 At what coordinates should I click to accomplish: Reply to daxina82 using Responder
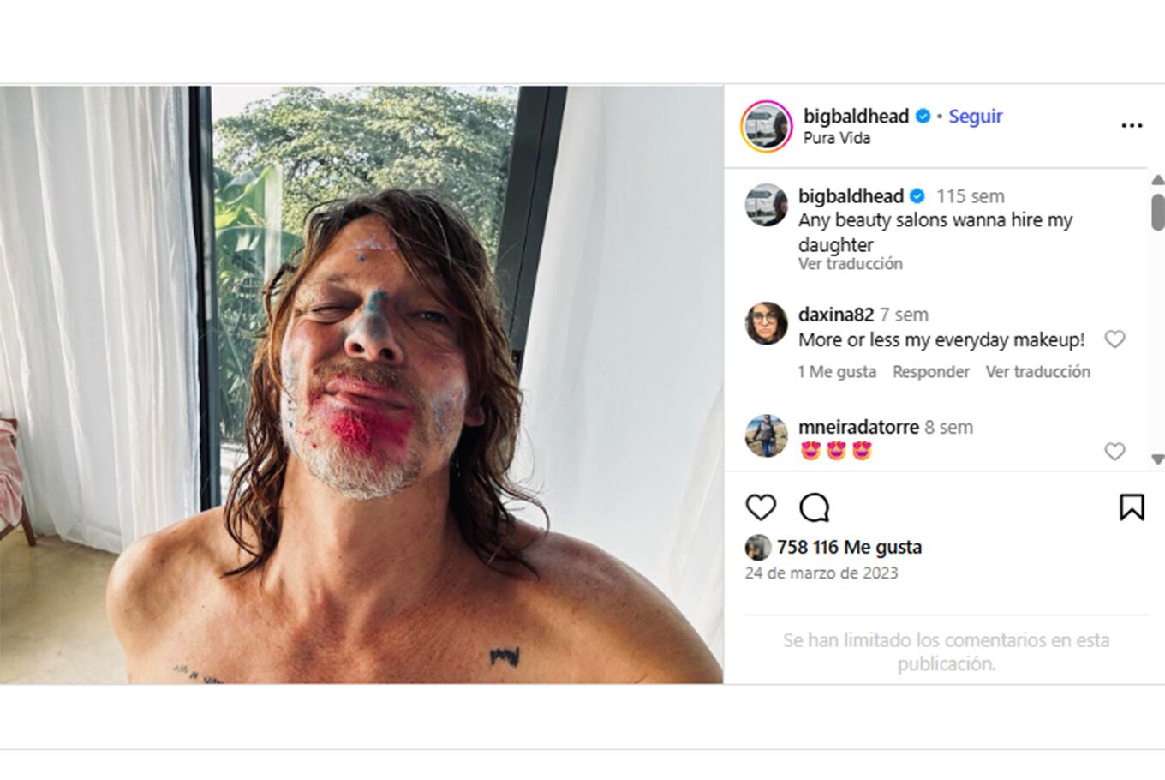click(931, 371)
